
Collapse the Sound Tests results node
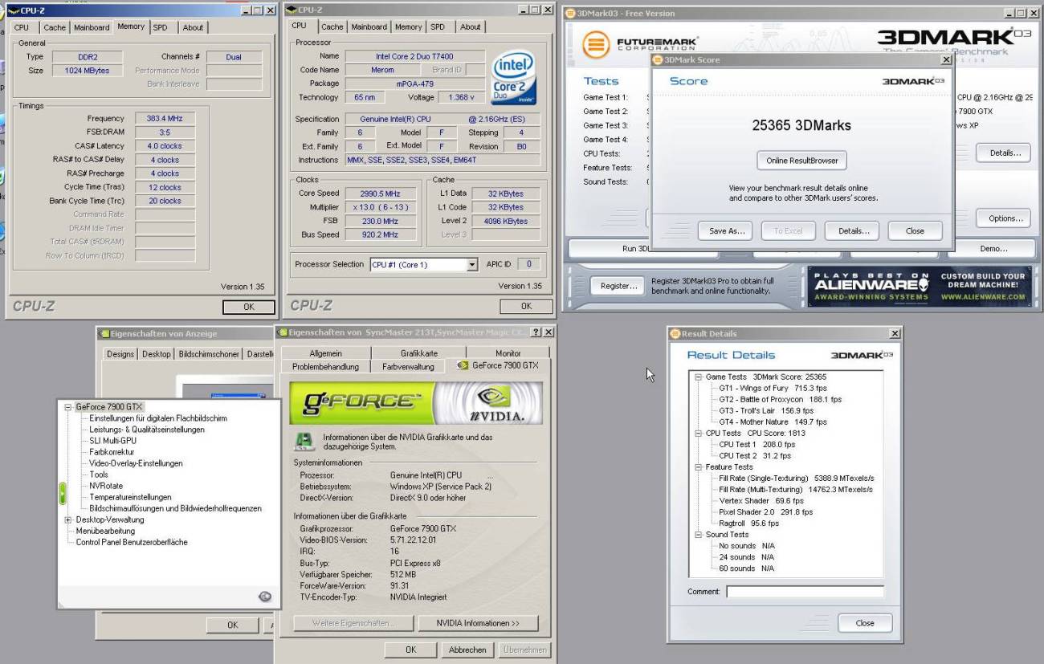click(699, 534)
